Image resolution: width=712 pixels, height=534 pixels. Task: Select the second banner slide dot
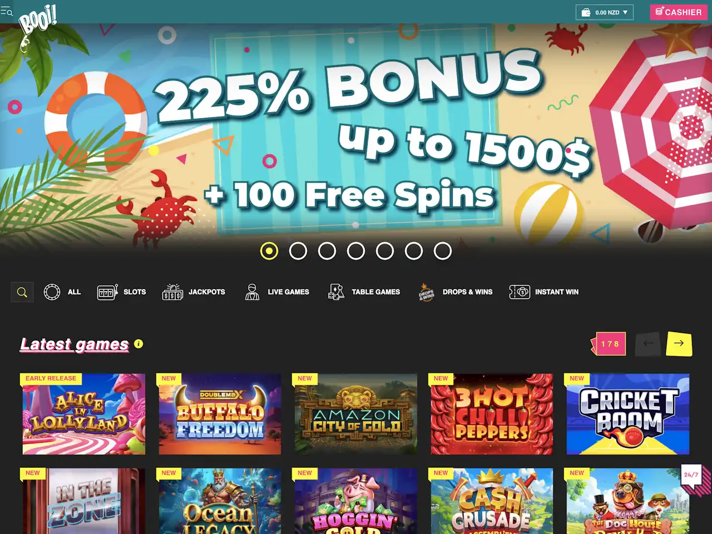point(298,251)
